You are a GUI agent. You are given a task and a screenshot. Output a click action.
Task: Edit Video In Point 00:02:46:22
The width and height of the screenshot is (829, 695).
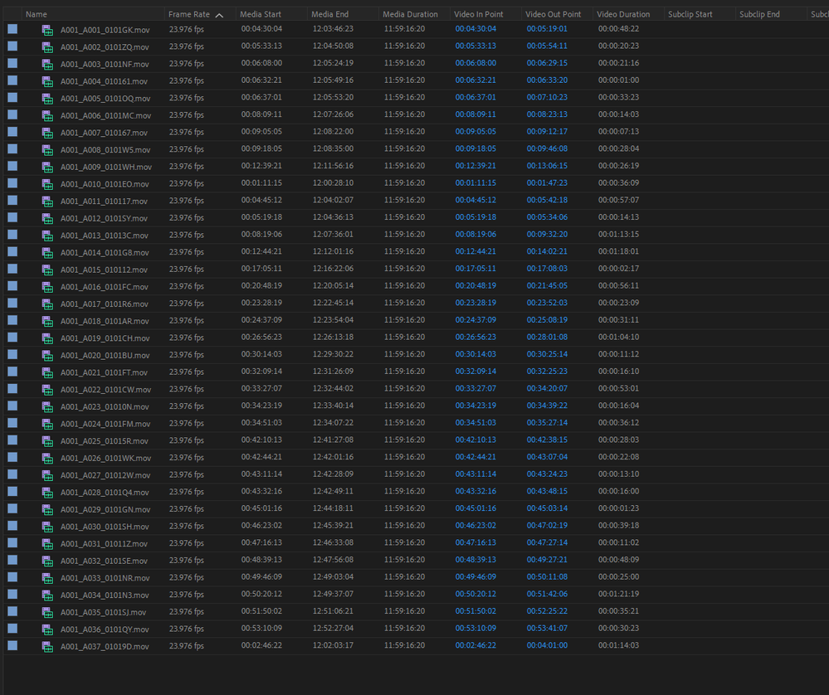point(475,645)
